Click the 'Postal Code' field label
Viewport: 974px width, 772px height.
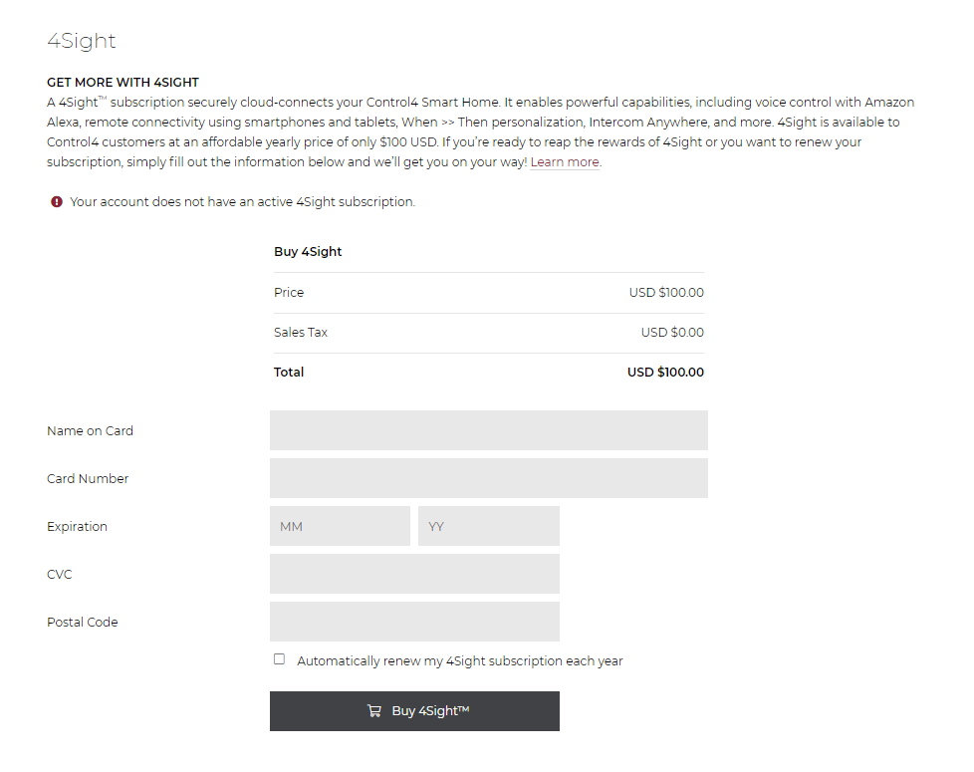click(83, 623)
